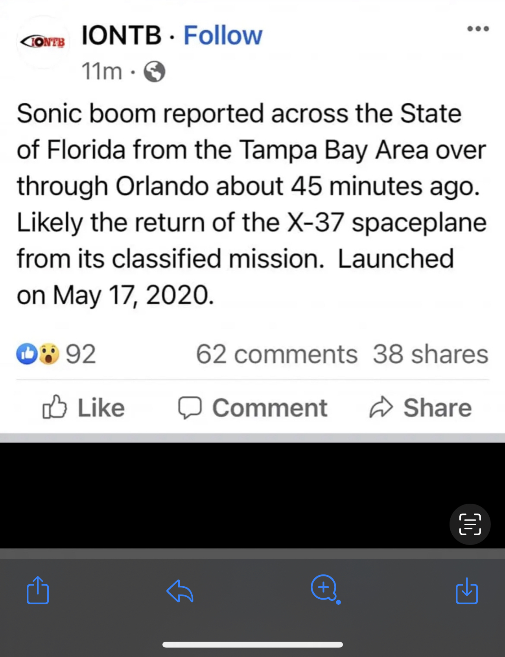
Task: Check the globe public audience icon
Action: [154, 72]
